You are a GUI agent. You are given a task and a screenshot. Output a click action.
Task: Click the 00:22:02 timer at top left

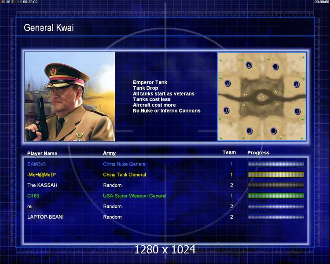[30, 2]
